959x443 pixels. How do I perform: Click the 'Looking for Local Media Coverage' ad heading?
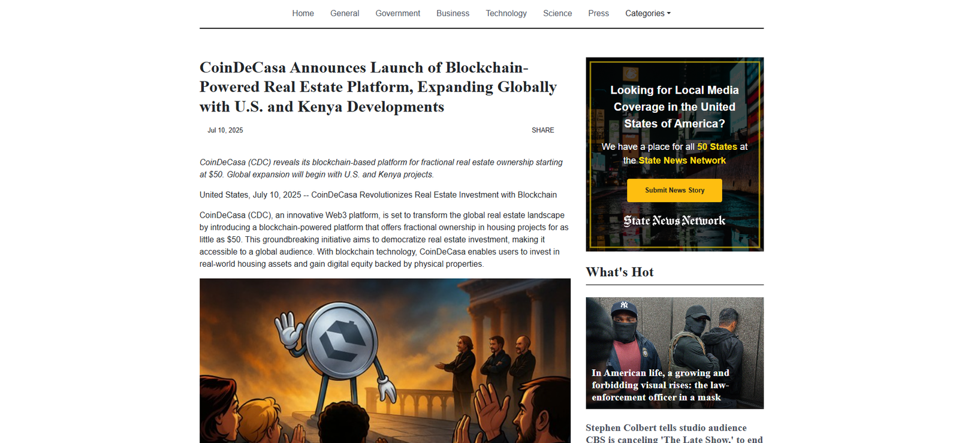(674, 107)
